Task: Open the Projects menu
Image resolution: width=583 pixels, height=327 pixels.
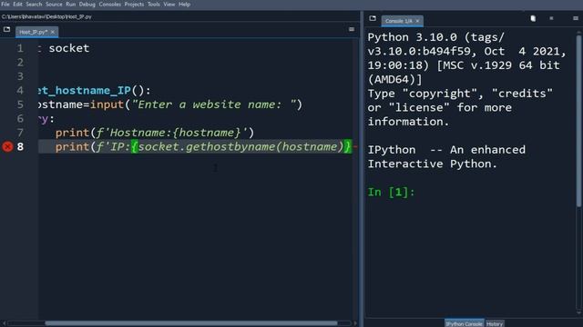Action: (x=134, y=5)
